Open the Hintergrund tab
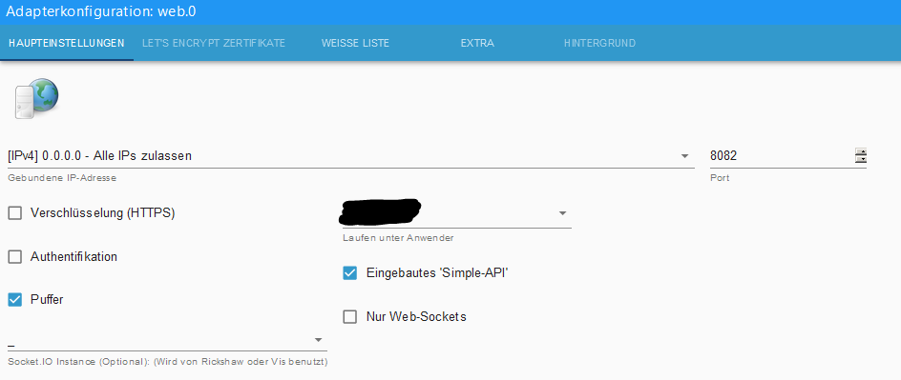901x380 pixels. pyautogui.click(x=599, y=43)
